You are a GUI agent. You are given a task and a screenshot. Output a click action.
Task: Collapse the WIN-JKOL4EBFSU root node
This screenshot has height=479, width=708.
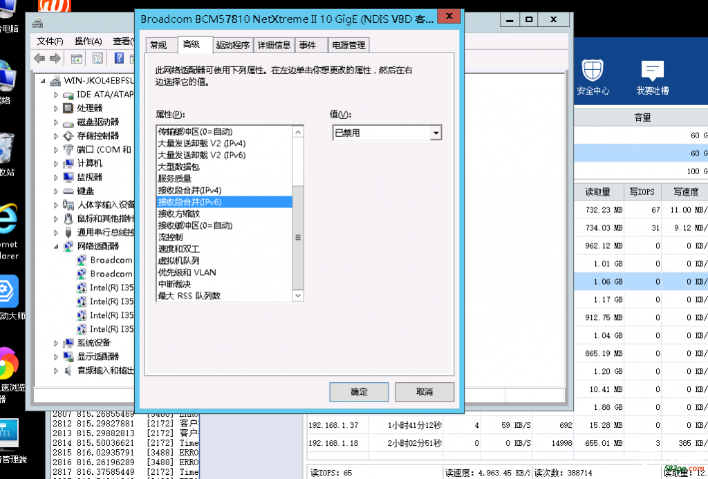point(43,82)
